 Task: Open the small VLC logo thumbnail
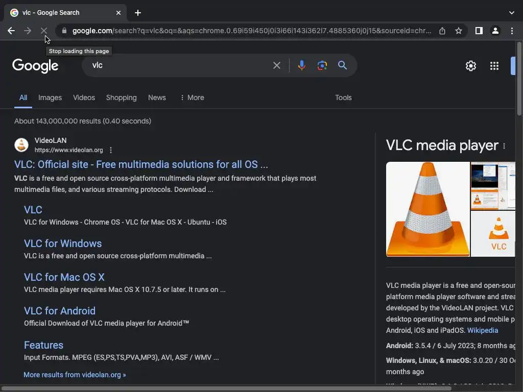(x=493, y=234)
